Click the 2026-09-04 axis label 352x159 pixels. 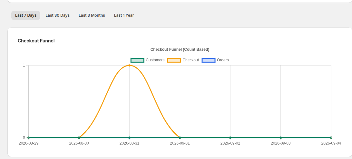[331, 143]
